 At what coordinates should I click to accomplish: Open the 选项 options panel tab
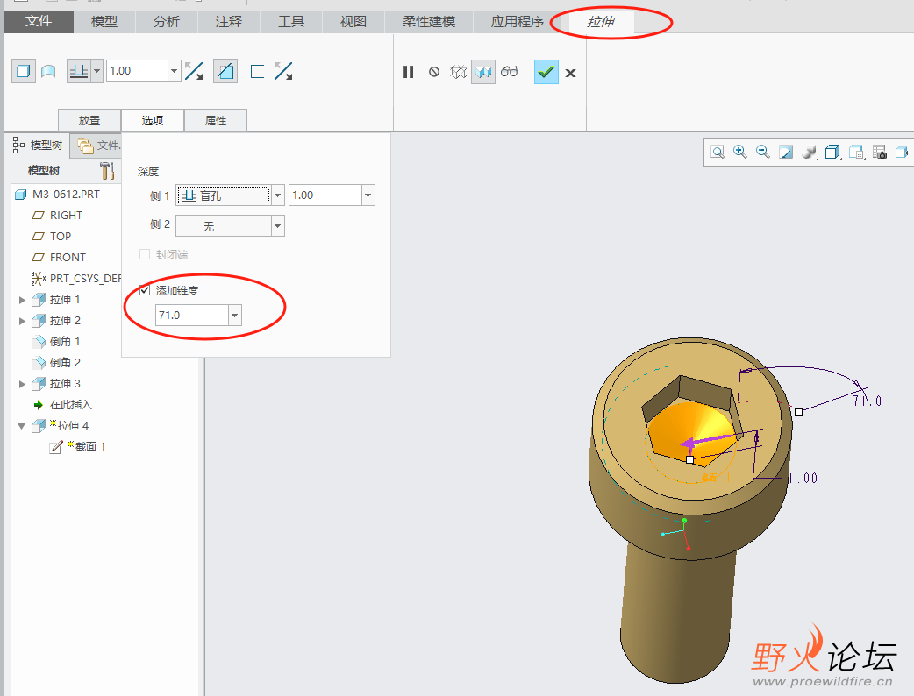[x=153, y=121]
